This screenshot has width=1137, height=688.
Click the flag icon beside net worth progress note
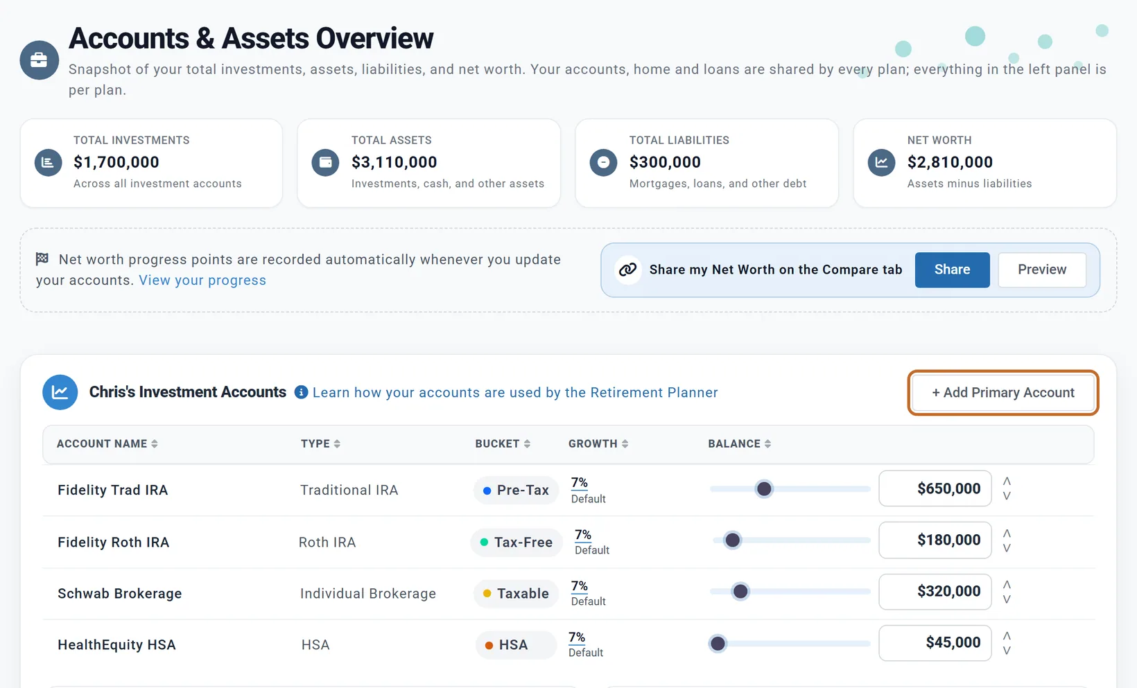[x=42, y=258]
